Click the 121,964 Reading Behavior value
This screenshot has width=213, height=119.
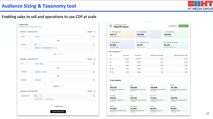pyautogui.click(x=133, y=109)
